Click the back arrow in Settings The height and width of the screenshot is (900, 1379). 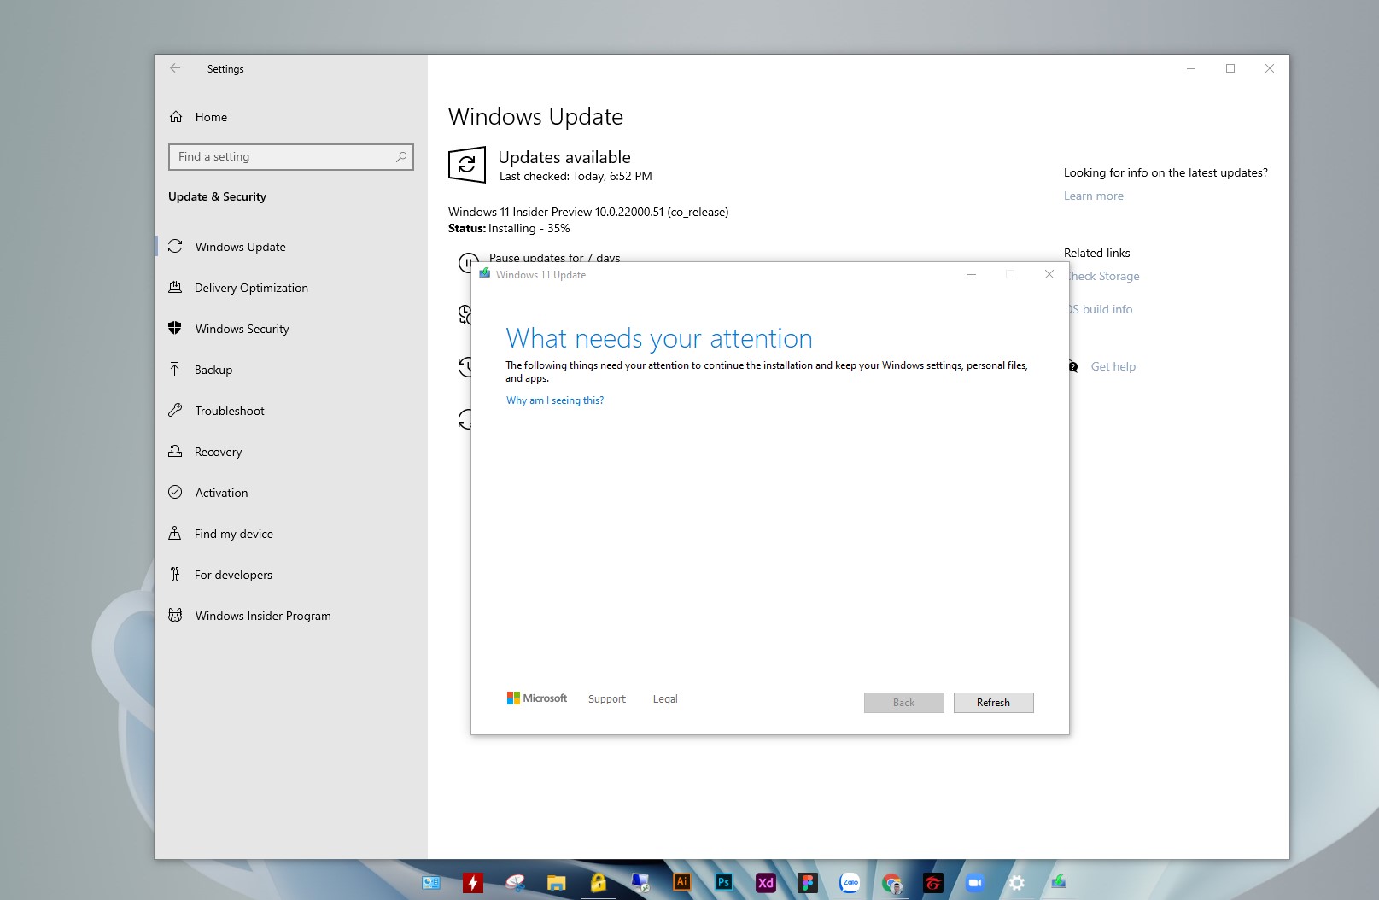[175, 68]
